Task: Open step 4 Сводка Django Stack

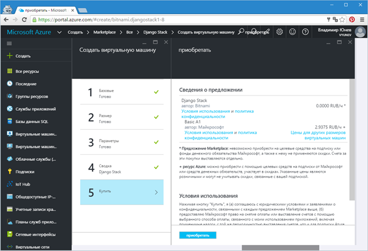Action: 122,167
